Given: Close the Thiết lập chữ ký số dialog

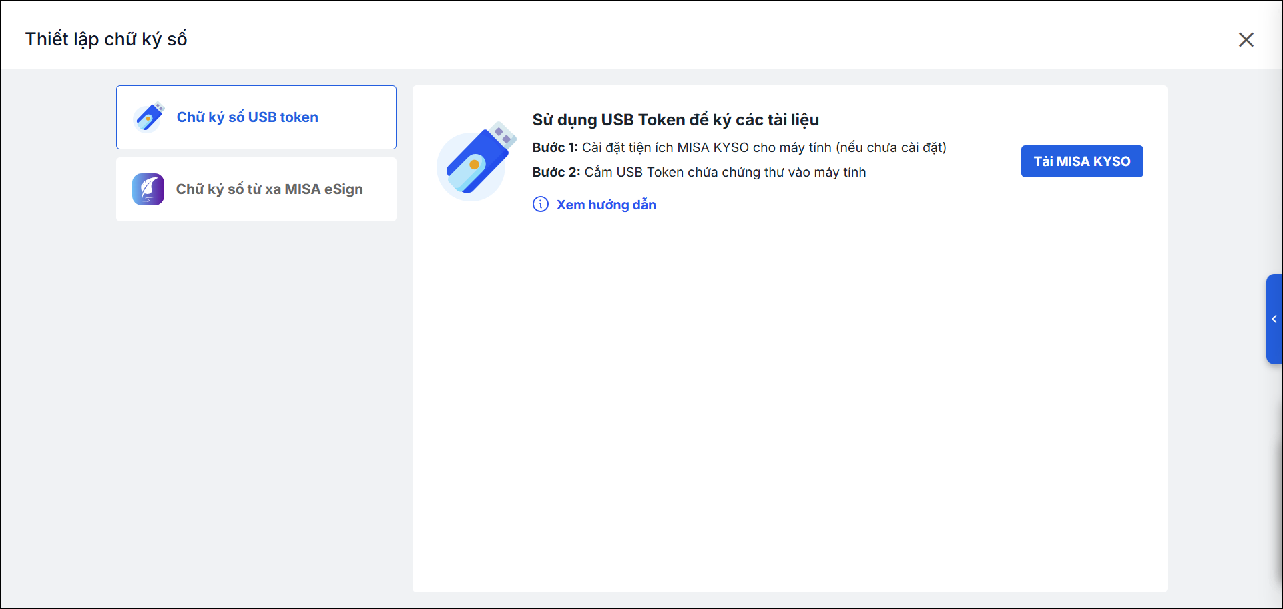Looking at the screenshot, I should click(x=1246, y=39).
